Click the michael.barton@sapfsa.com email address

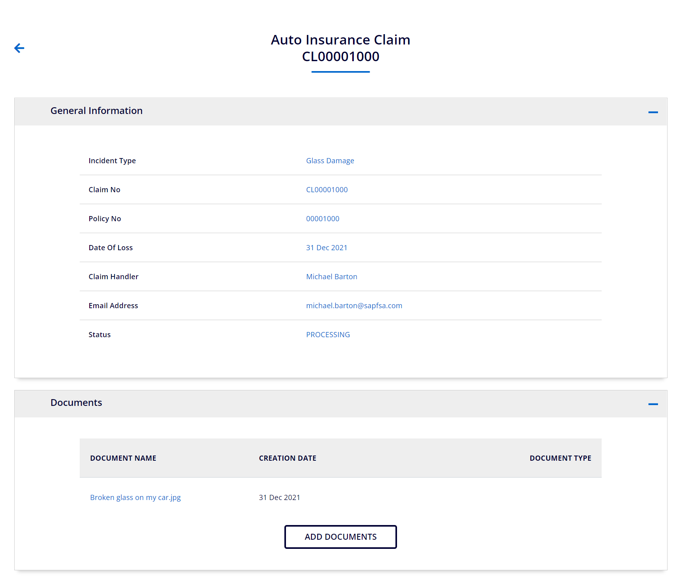pyautogui.click(x=354, y=306)
